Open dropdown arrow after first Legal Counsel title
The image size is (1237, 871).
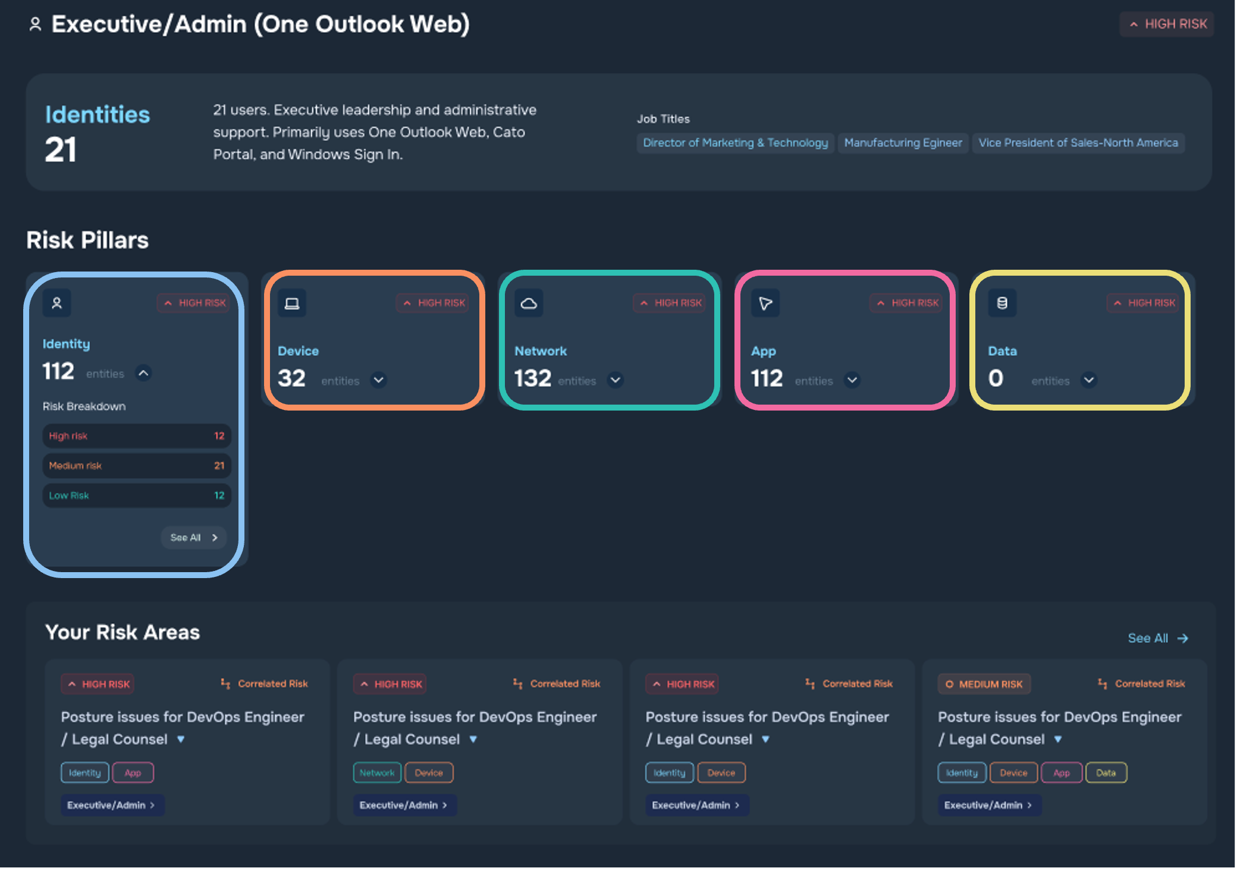[x=181, y=740]
